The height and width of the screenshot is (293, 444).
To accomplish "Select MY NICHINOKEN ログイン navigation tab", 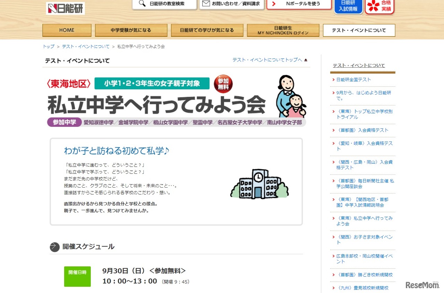I will point(283,30).
